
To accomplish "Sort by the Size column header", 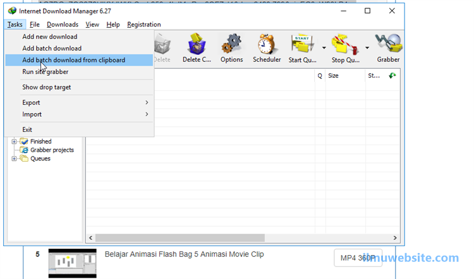I will [x=345, y=76].
